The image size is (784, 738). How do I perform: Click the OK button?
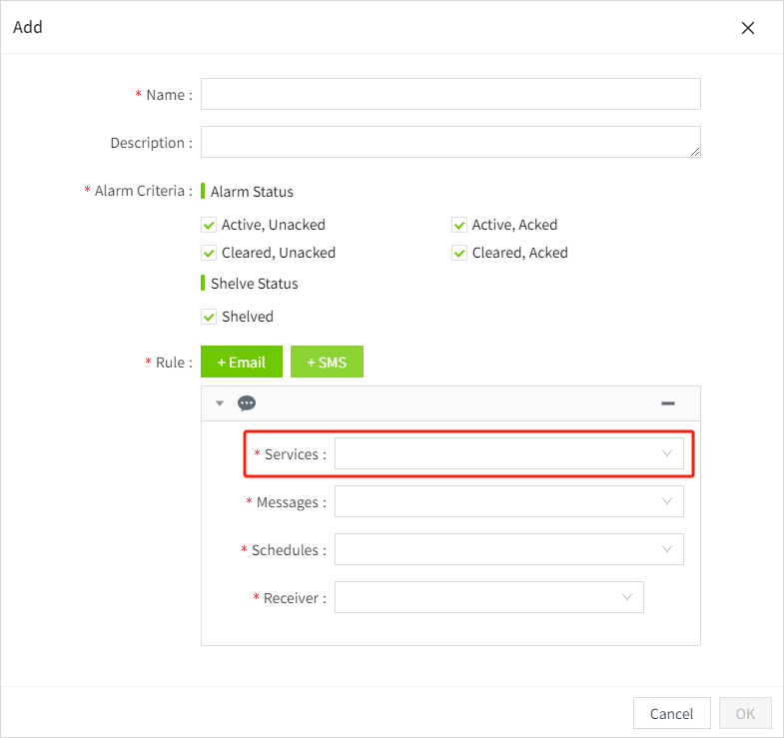pos(745,713)
